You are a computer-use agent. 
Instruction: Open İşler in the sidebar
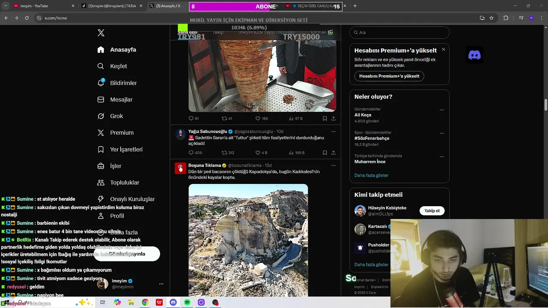[x=110, y=166]
